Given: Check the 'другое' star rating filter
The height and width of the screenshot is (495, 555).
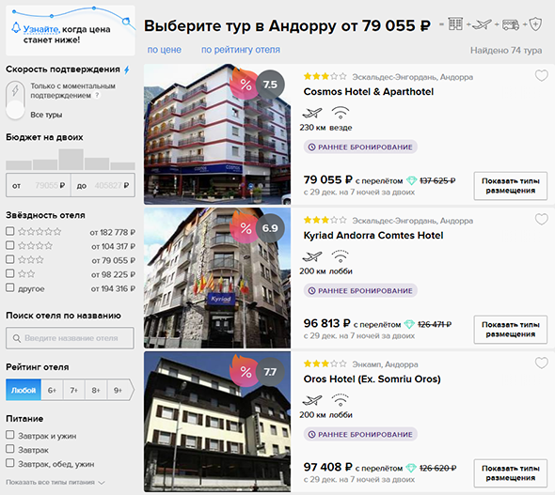Looking at the screenshot, I should 10,287.
